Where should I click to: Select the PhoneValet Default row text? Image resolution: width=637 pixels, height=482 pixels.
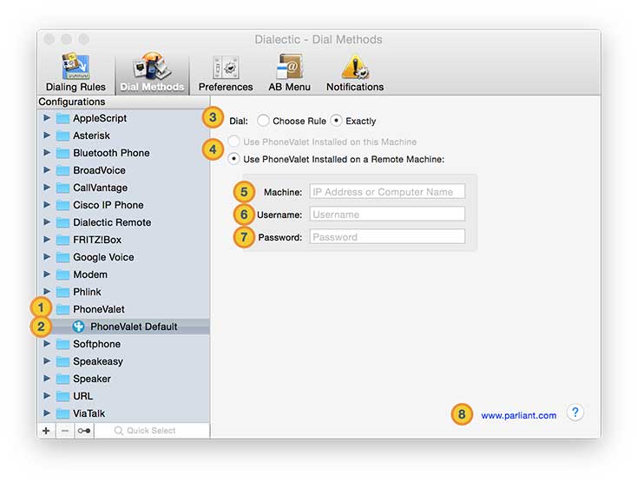coord(134,327)
